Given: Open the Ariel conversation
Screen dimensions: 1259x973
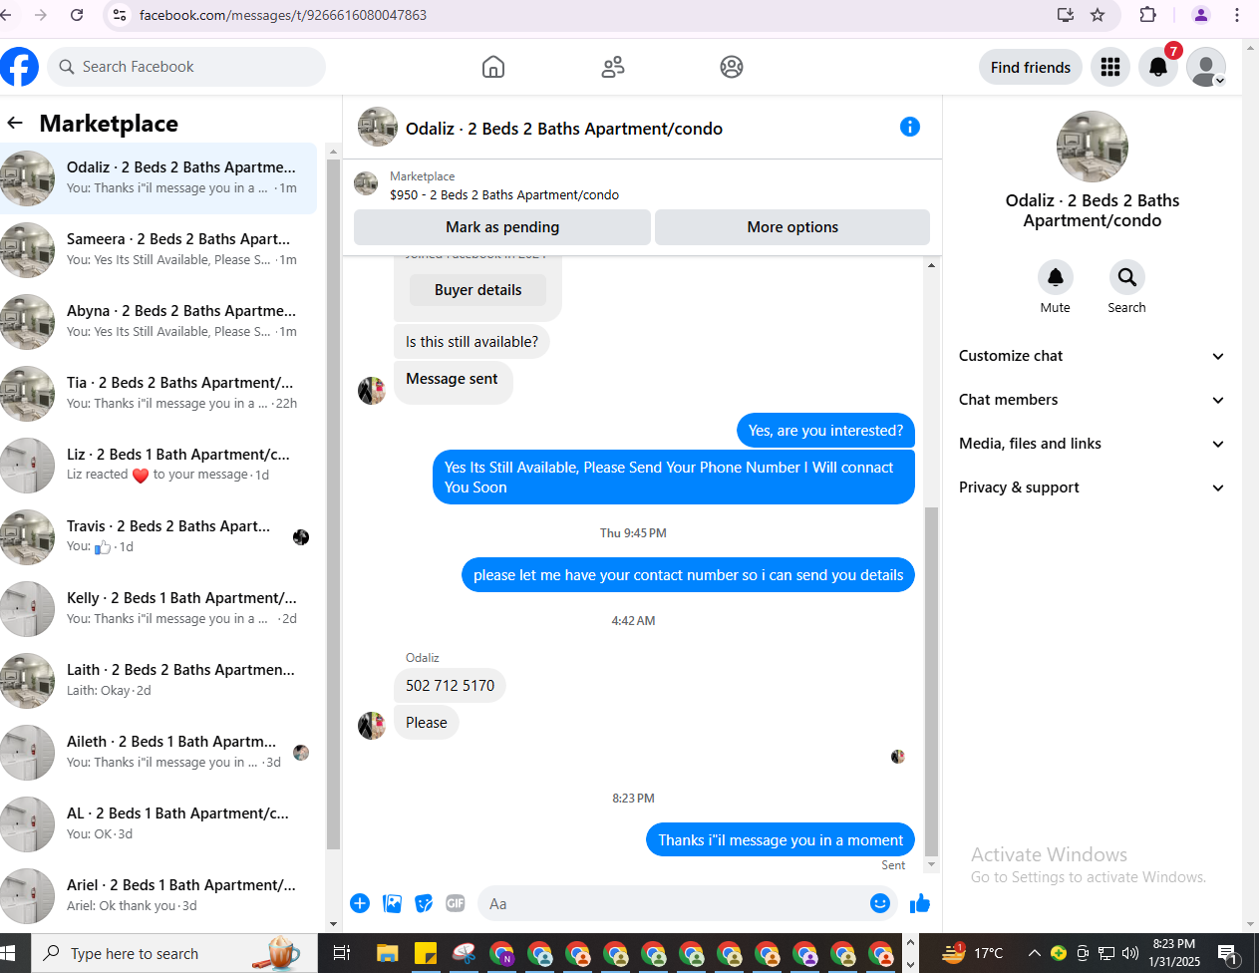Looking at the screenshot, I should (158, 896).
